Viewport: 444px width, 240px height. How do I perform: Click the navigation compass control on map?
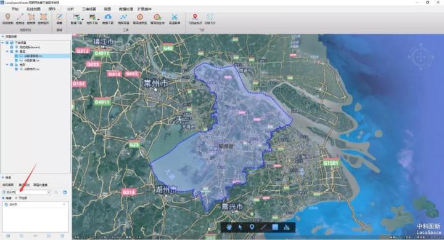(x=421, y=57)
